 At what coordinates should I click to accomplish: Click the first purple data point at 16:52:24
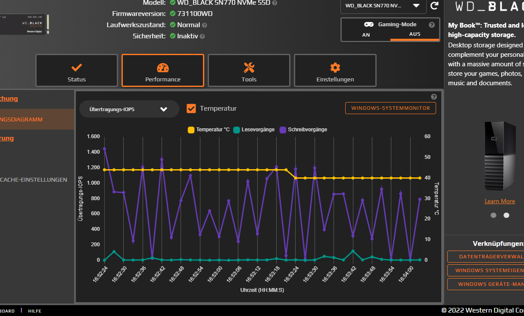[104, 149]
